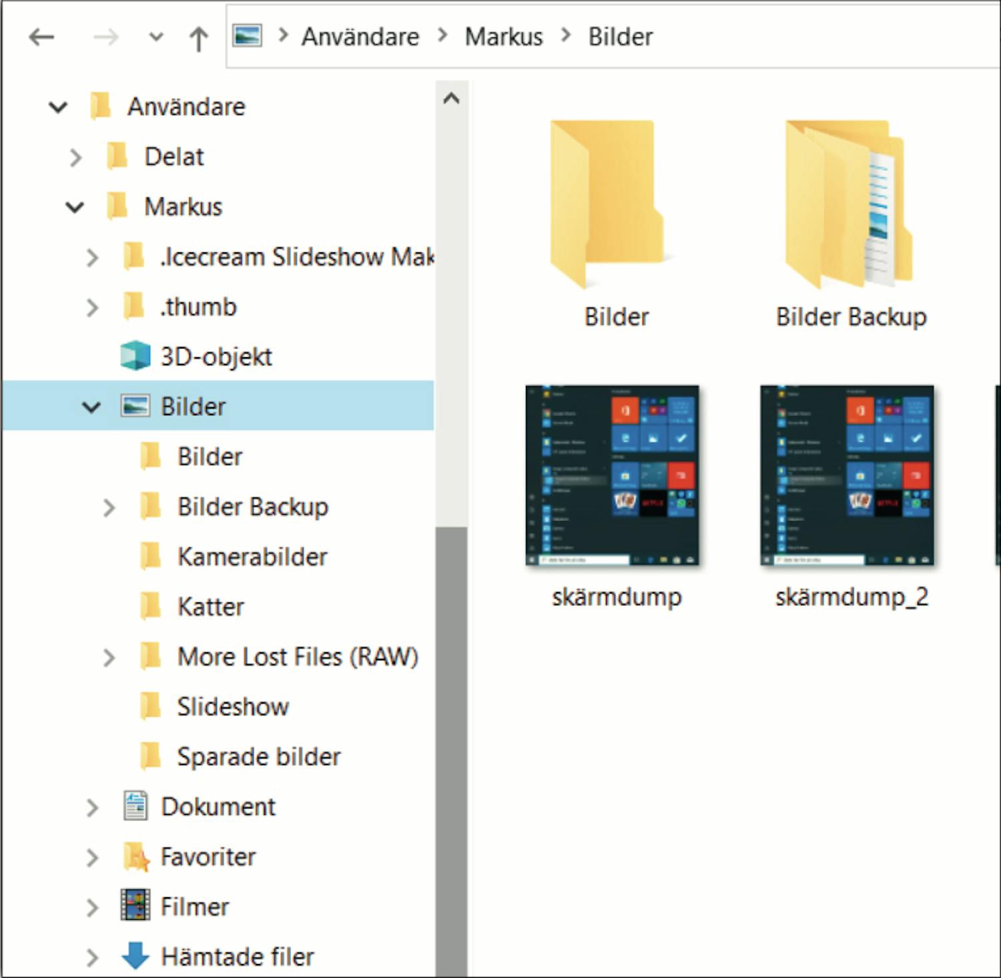
Task: Expand the .Icecream Slideshow Maker node
Action: 93,258
